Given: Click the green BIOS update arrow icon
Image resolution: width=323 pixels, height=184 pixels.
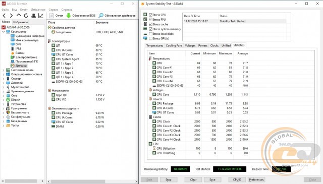Looking at the screenshot, I should click(69, 16).
